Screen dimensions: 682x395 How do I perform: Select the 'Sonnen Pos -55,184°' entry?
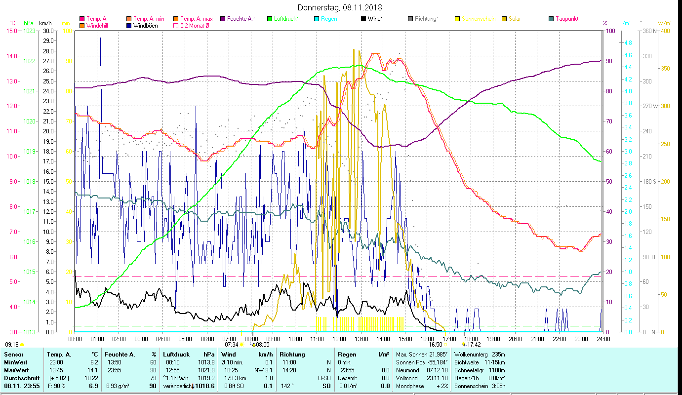point(422,362)
